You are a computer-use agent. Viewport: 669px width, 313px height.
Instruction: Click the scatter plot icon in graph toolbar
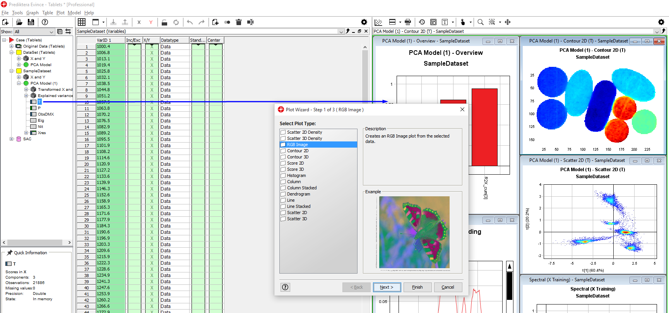click(x=378, y=22)
